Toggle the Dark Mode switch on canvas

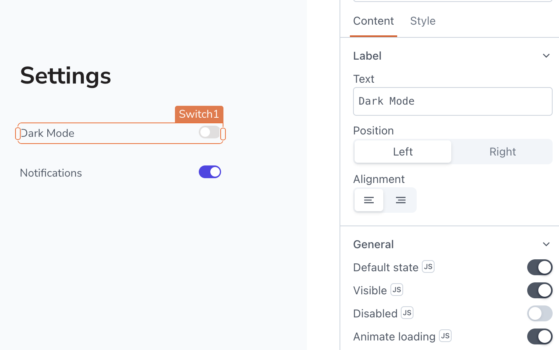[210, 132]
